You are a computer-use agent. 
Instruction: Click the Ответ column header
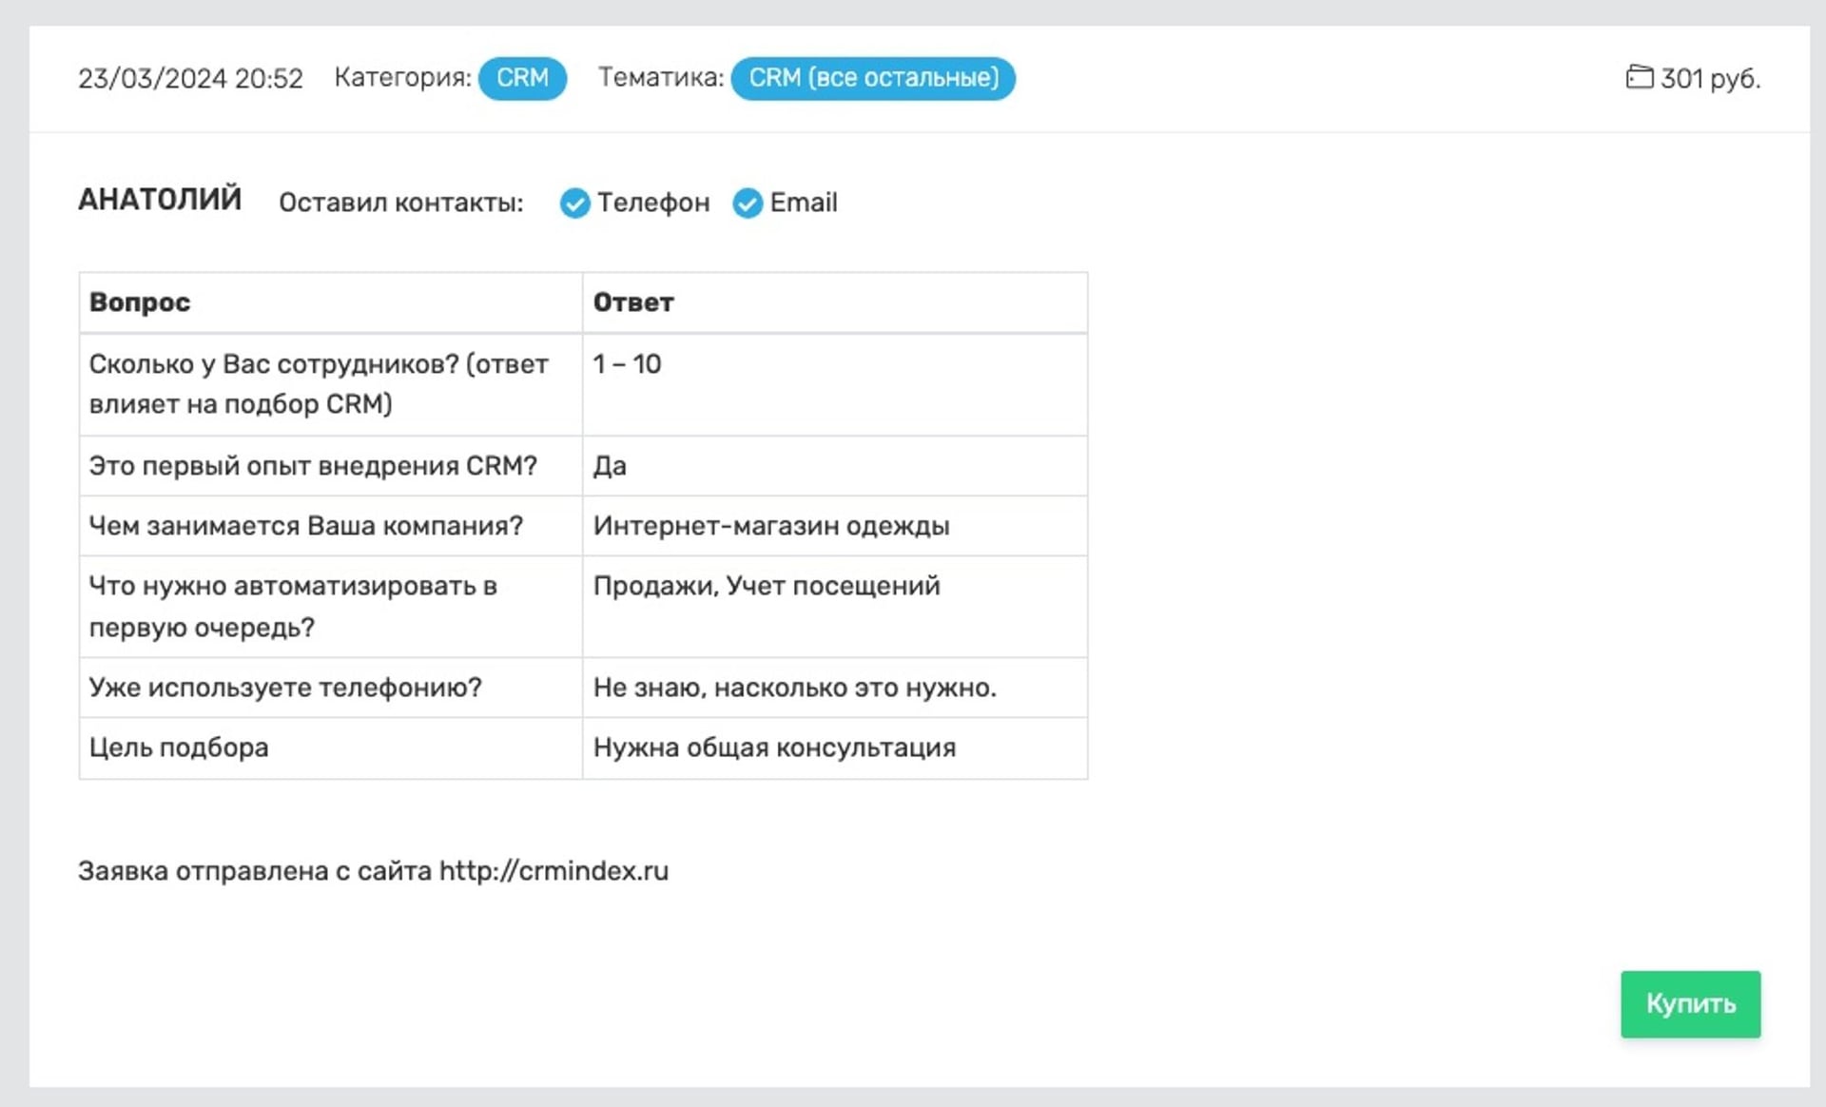633,302
